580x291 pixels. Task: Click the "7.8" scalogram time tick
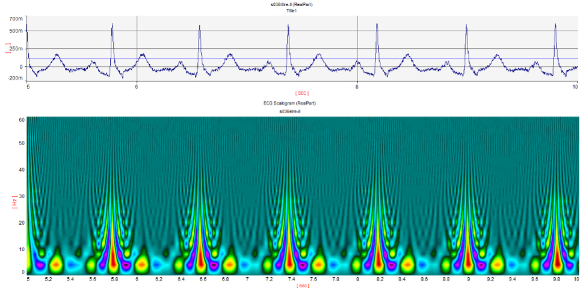pos(335,279)
